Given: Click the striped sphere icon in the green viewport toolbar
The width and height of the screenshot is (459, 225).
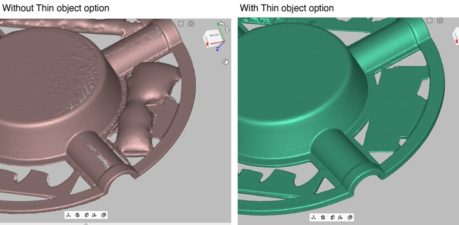Looking at the screenshot, I should pos(350,217).
